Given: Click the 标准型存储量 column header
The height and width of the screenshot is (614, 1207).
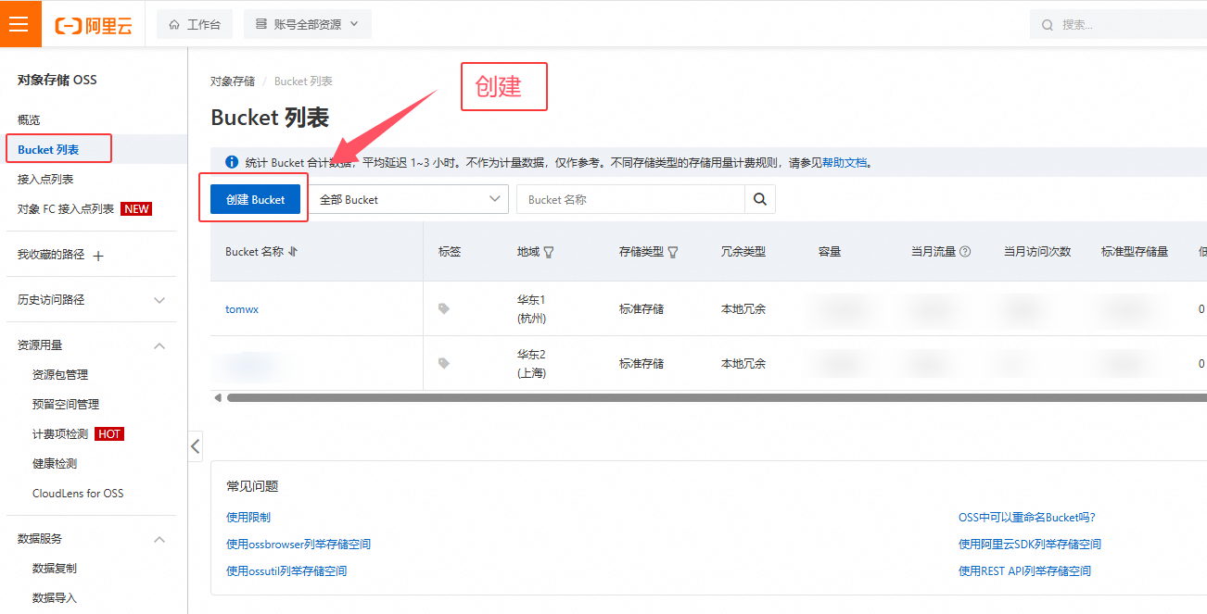Looking at the screenshot, I should (1135, 252).
